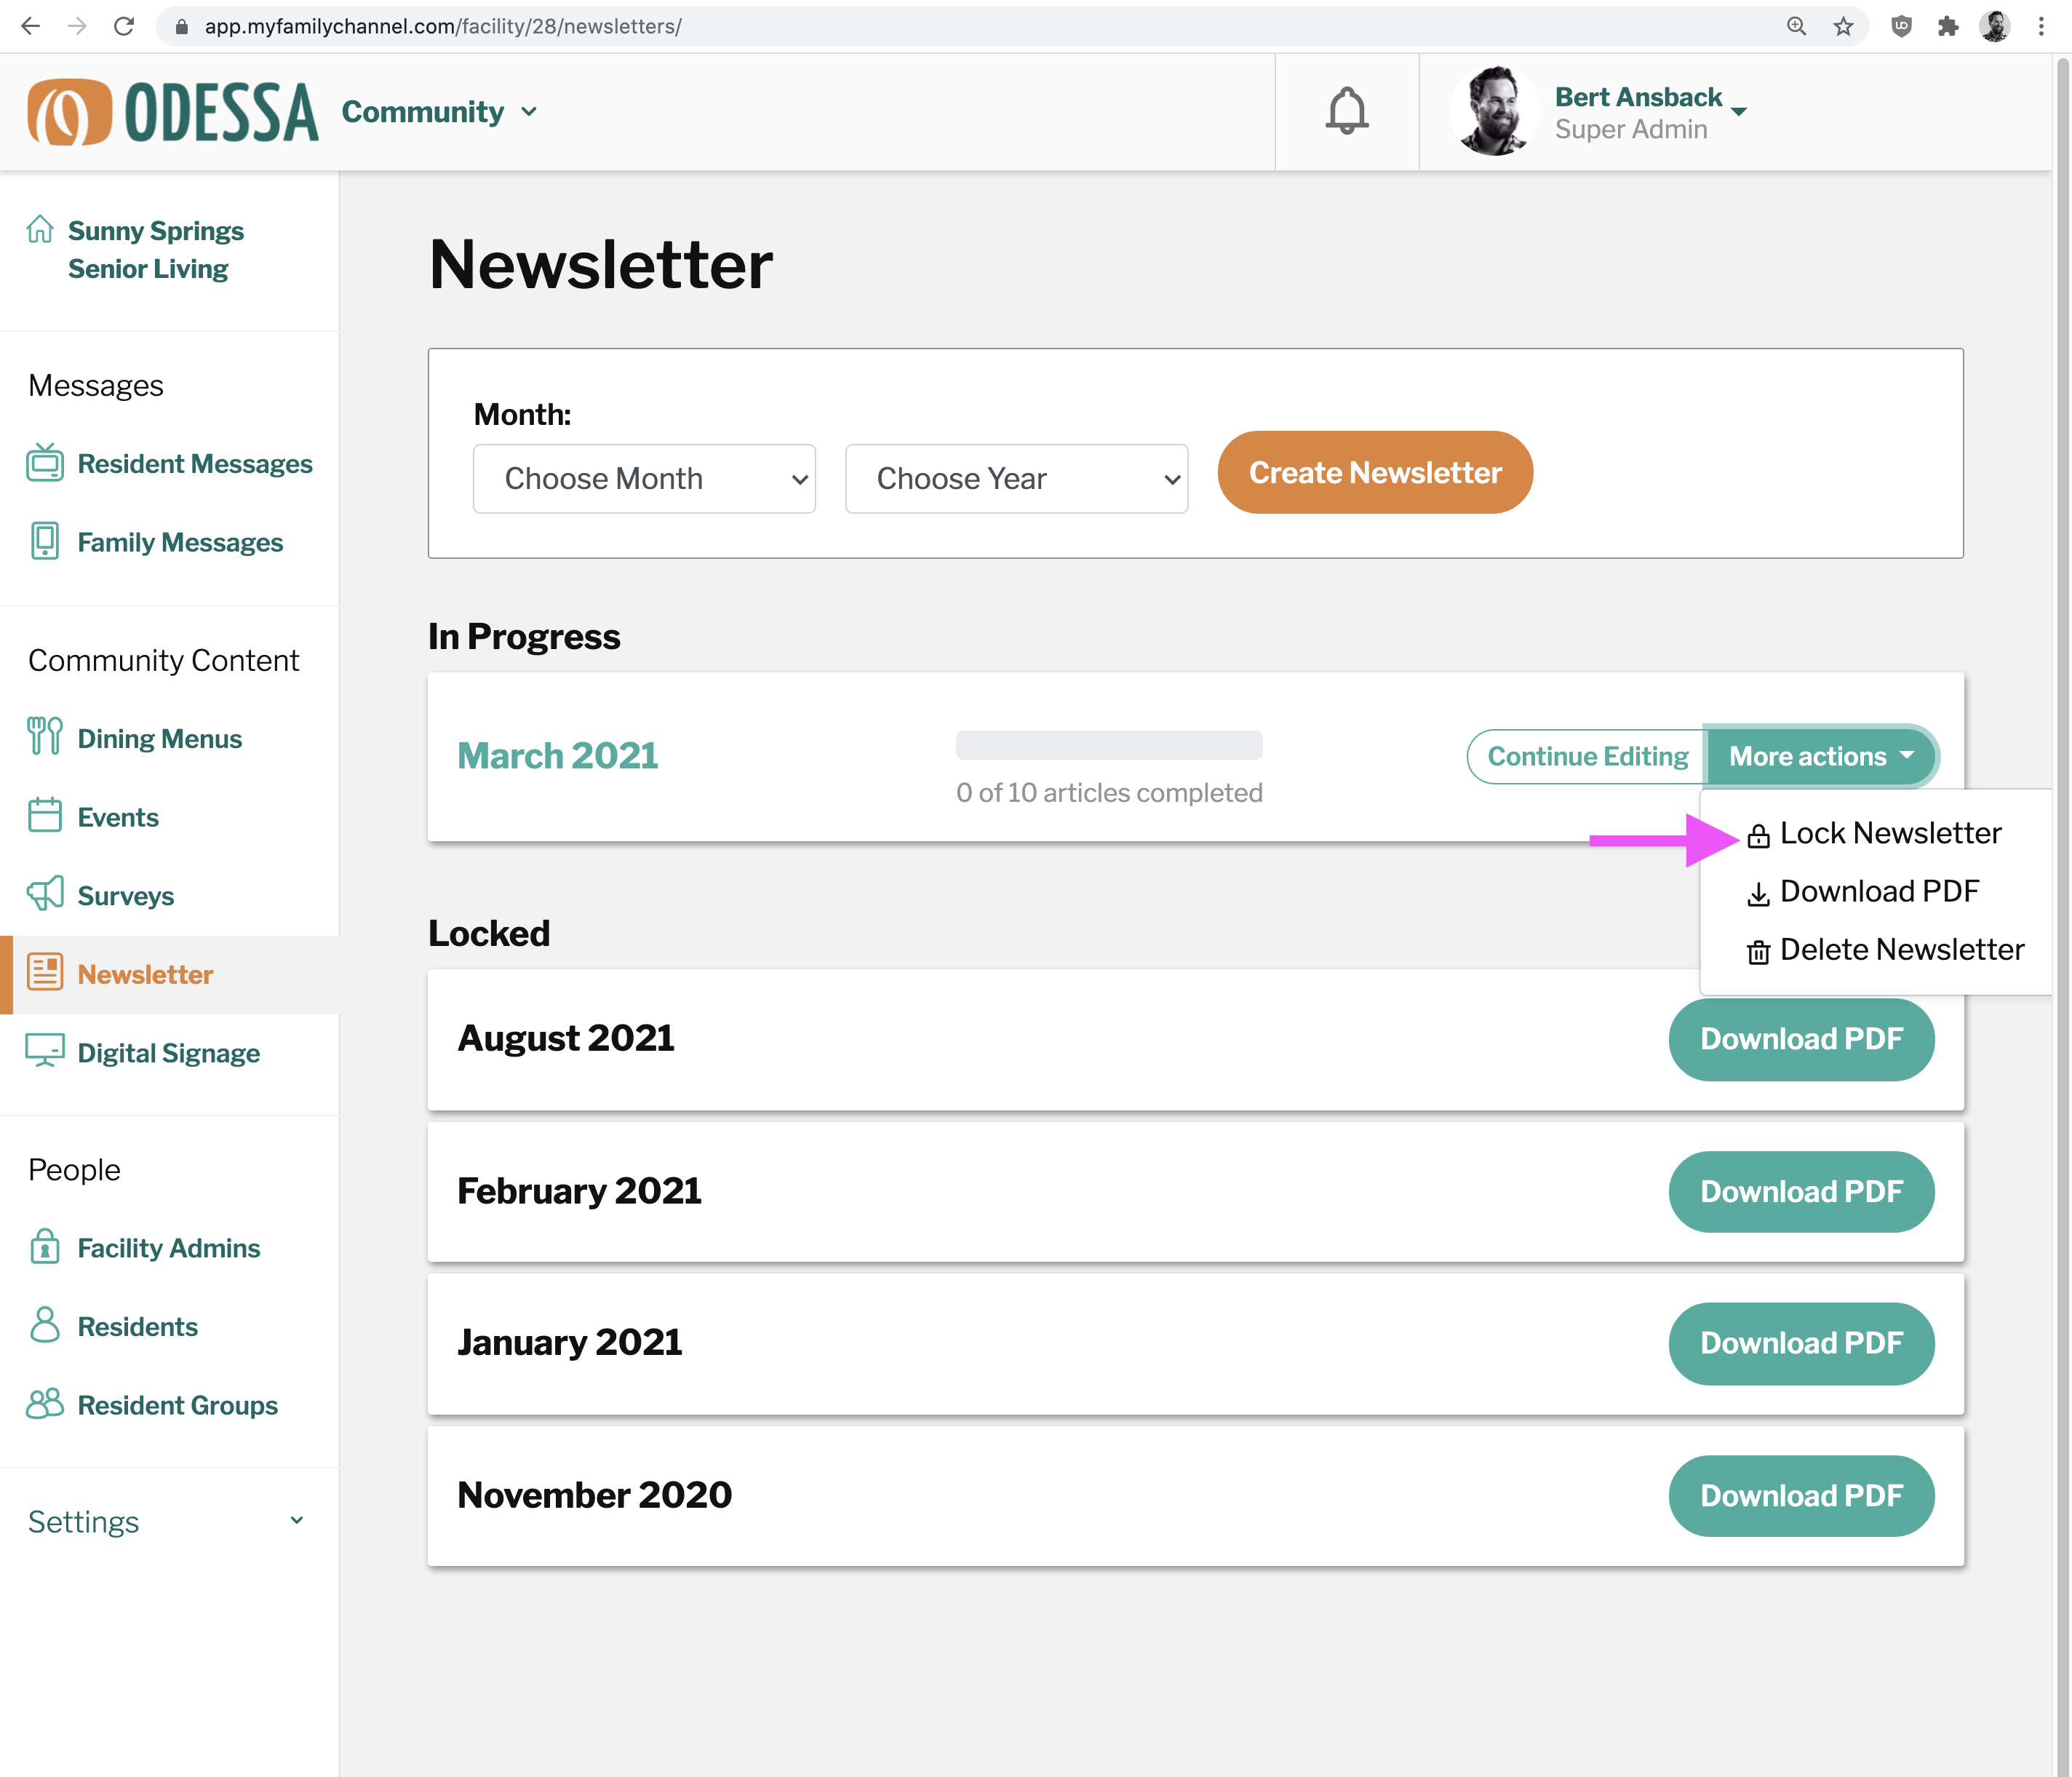The height and width of the screenshot is (1777, 2072).
Task: Open the Events page
Action: point(118,817)
